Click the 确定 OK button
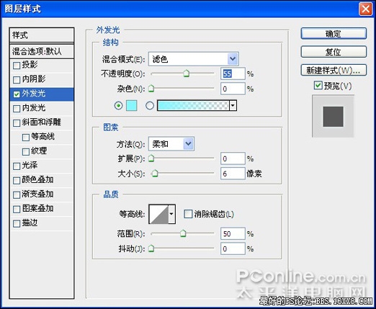Screen dimensions: 376x309 [x=334, y=34]
